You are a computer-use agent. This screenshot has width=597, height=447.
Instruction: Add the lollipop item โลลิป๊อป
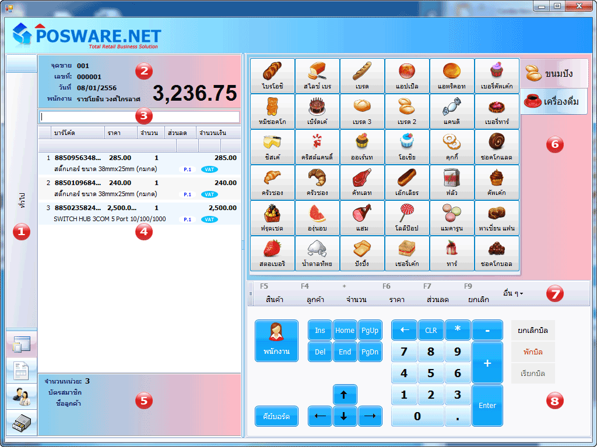[x=407, y=218]
